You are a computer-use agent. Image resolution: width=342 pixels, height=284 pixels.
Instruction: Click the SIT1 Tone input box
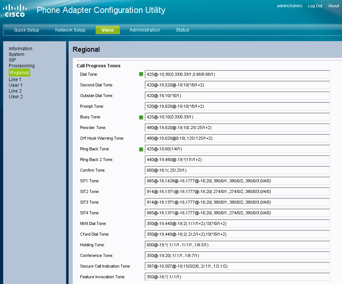click(237, 181)
